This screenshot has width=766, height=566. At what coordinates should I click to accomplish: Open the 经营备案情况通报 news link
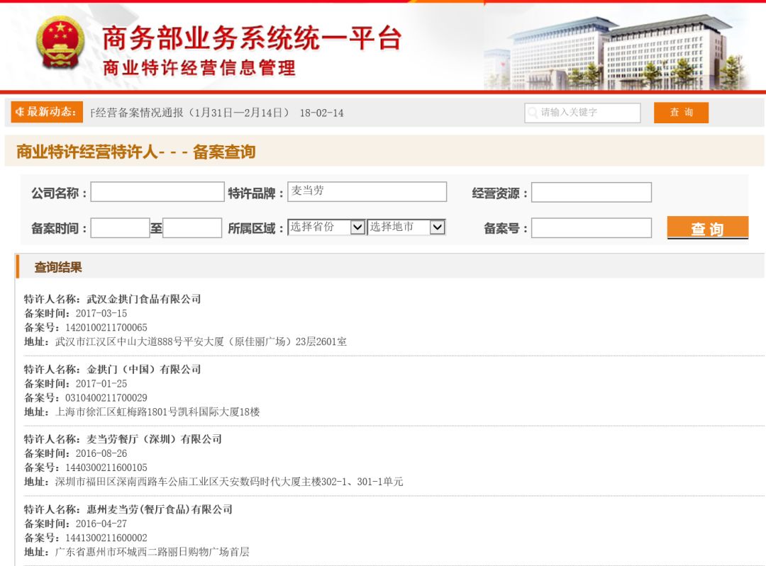217,113
